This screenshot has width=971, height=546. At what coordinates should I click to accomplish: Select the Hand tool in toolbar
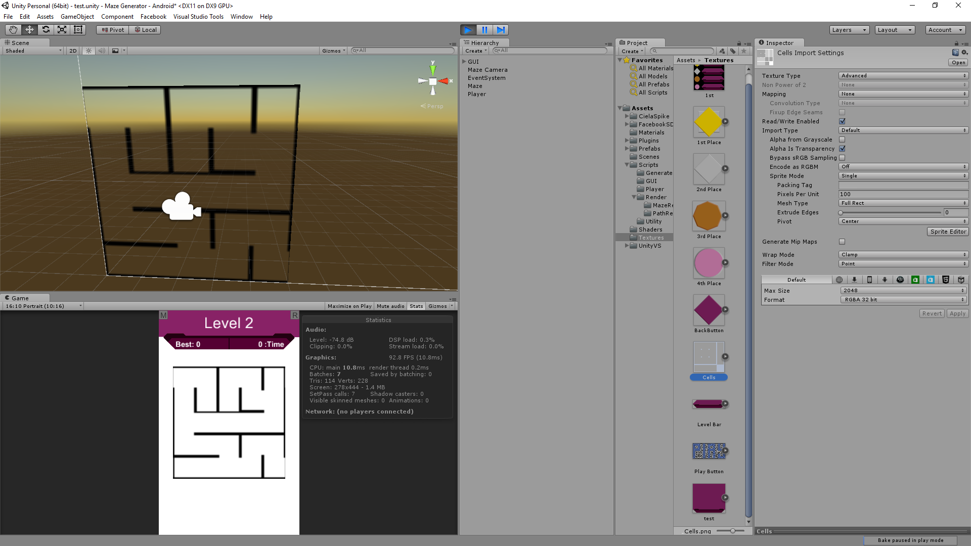coord(13,30)
